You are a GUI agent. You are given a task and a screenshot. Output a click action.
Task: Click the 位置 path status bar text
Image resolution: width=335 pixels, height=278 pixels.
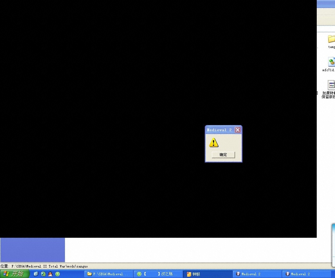click(x=44, y=266)
